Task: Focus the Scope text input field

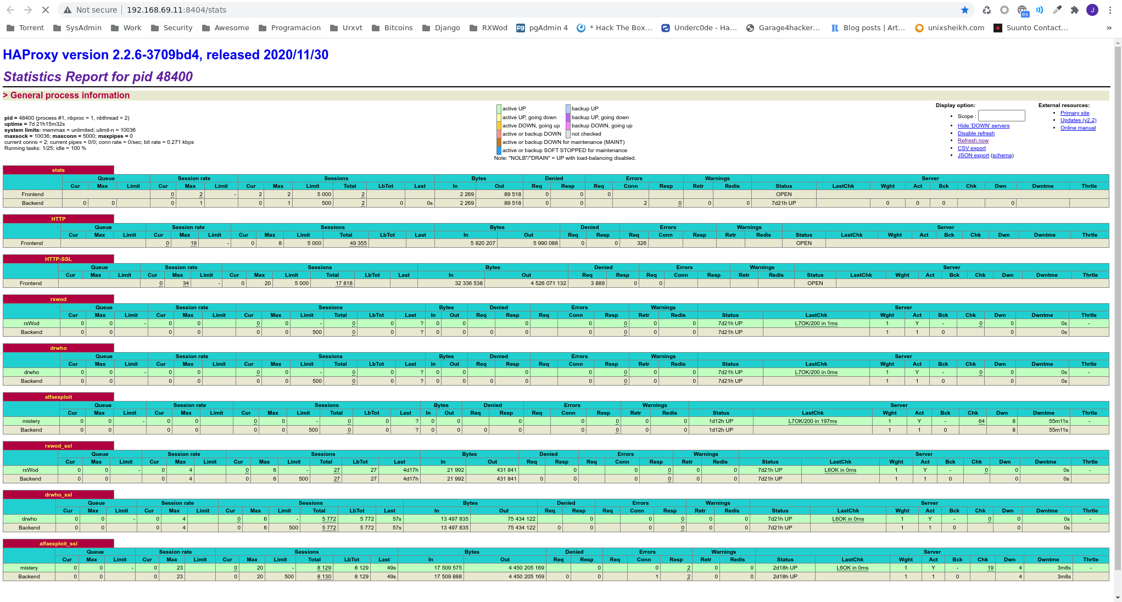Action: (x=1001, y=116)
